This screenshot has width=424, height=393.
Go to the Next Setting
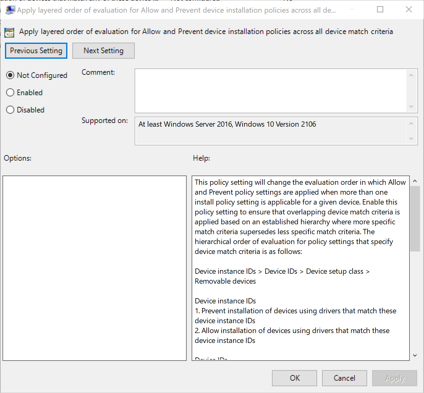[x=104, y=51]
